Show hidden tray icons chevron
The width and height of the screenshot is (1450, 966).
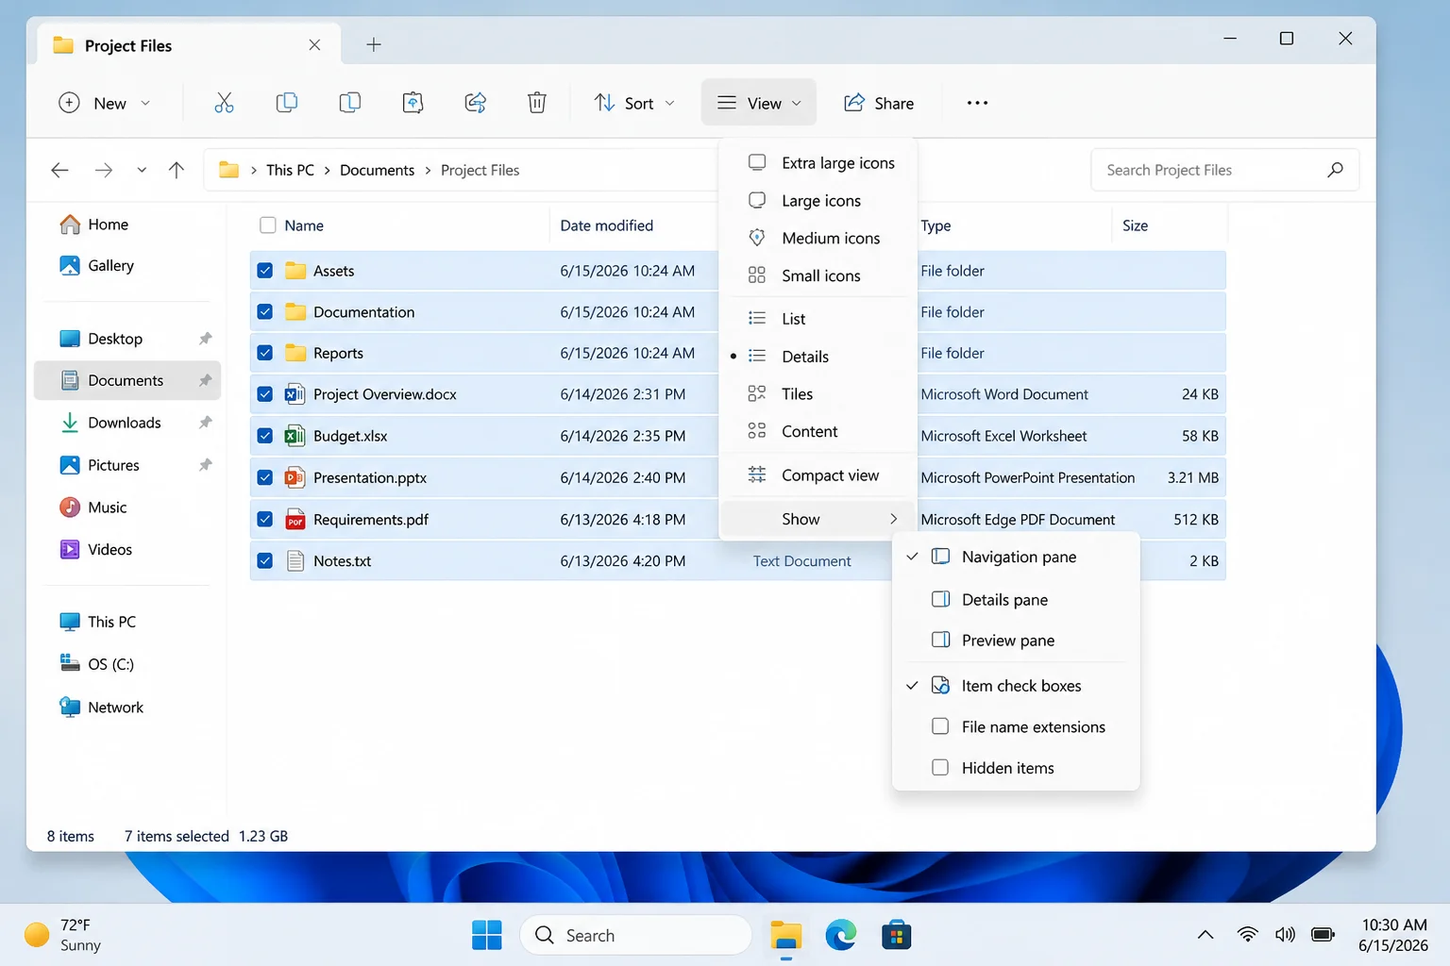click(x=1206, y=935)
